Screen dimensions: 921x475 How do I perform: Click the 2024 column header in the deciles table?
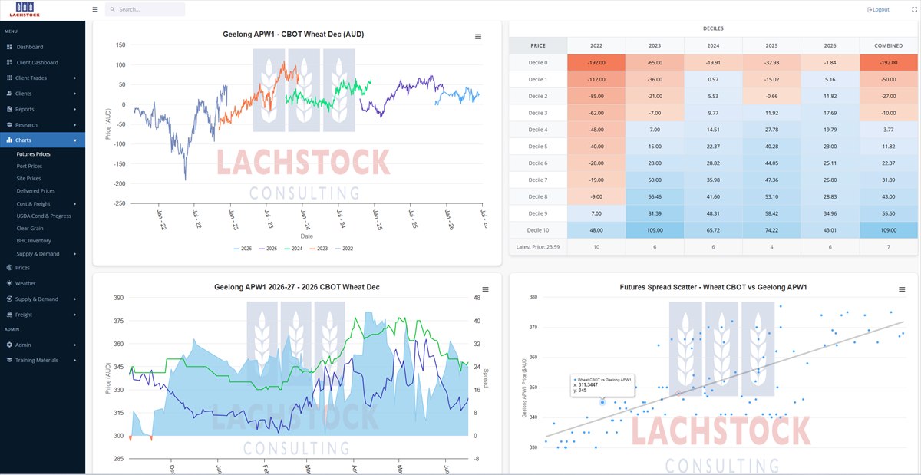(713, 45)
